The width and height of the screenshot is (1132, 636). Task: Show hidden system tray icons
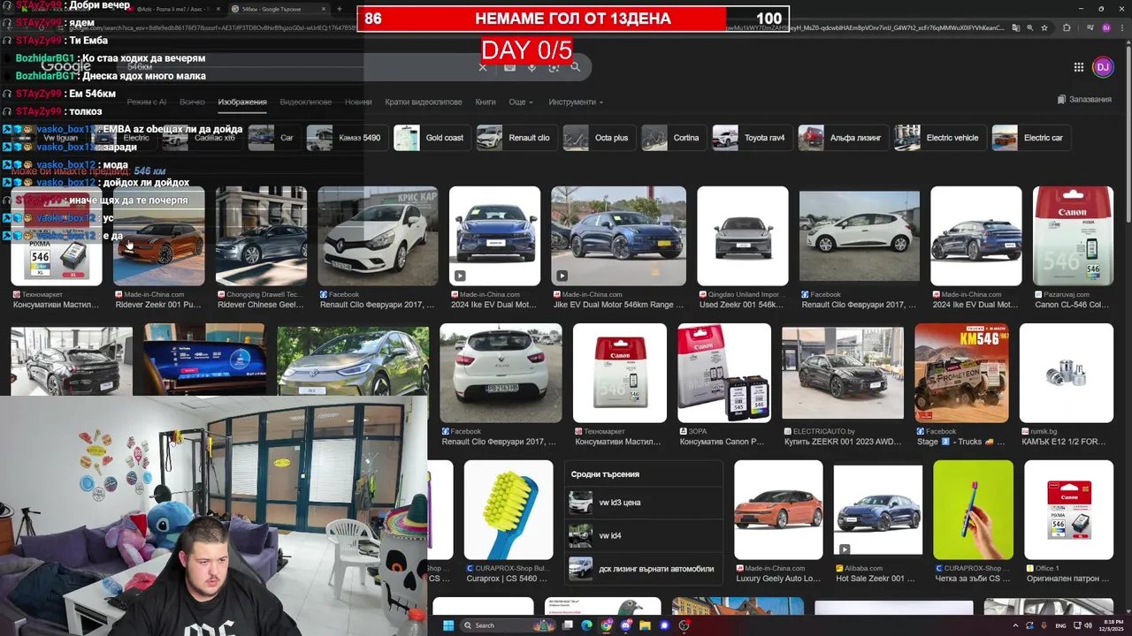click(1015, 625)
